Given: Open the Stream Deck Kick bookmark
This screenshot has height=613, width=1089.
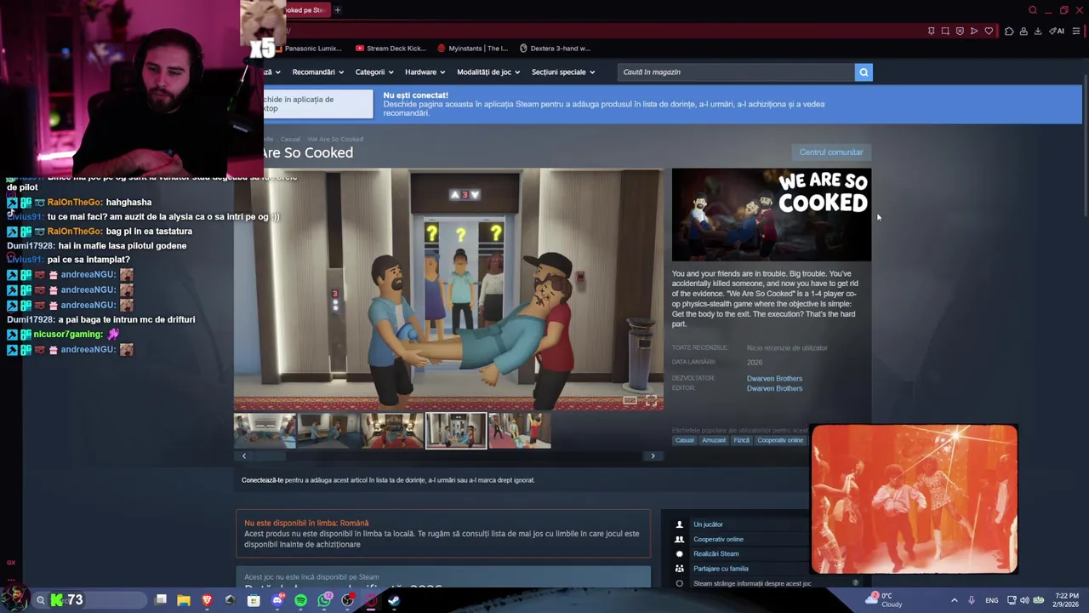Looking at the screenshot, I should (391, 49).
